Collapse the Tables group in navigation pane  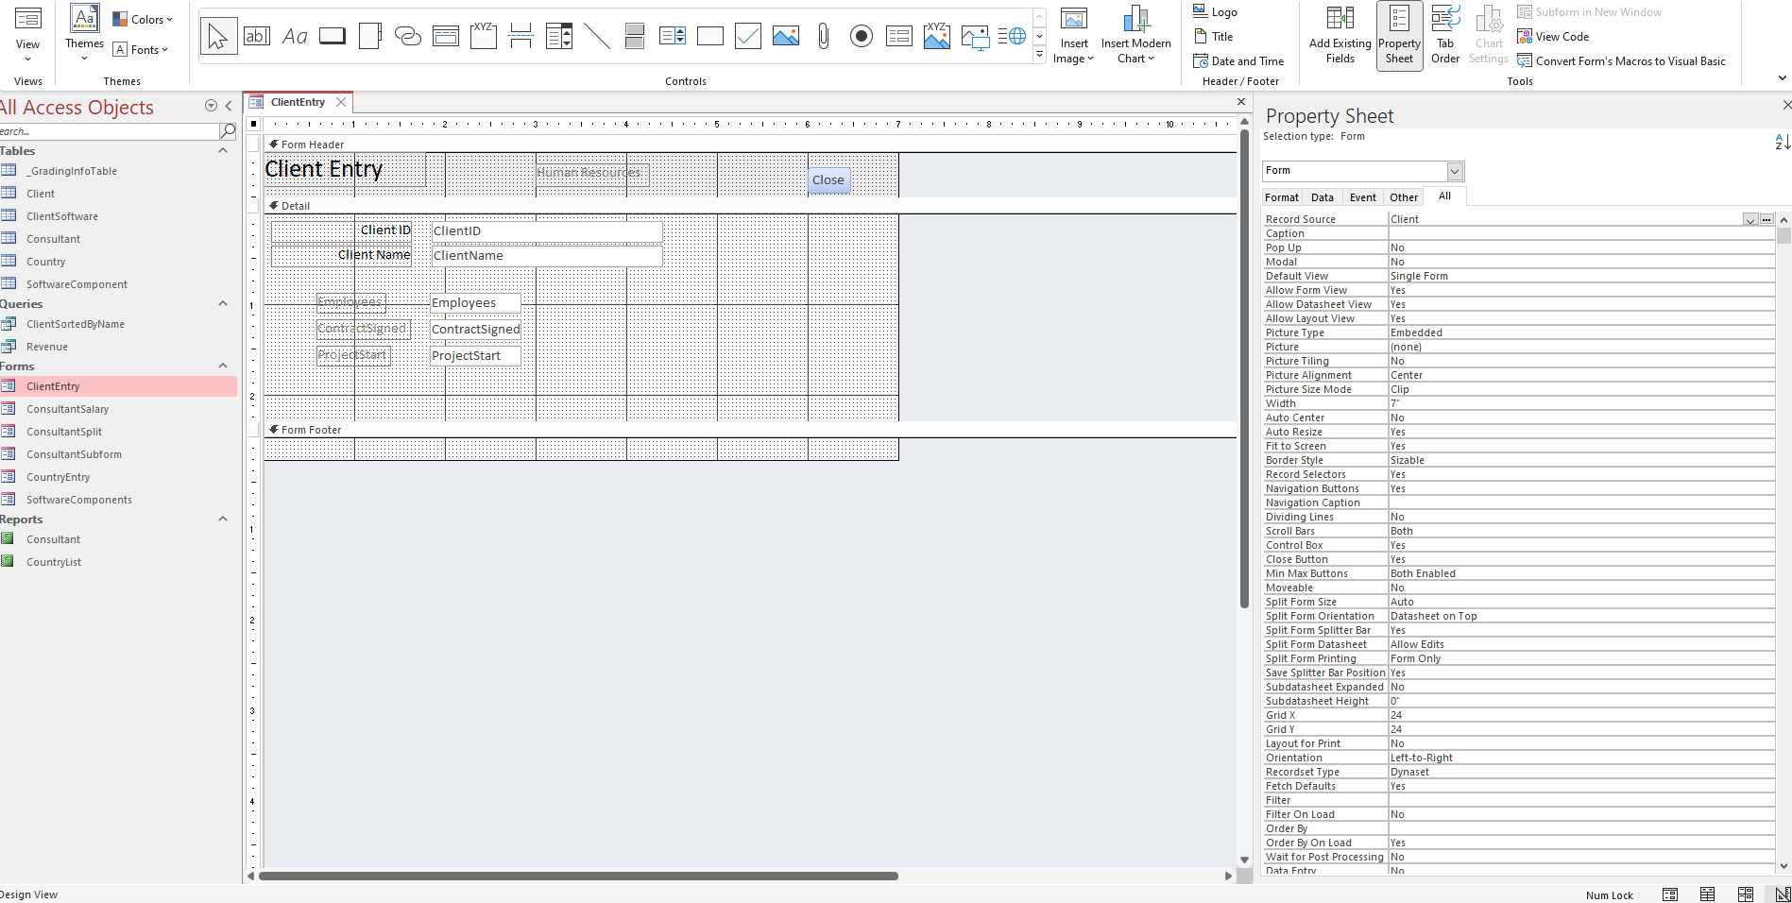[x=223, y=151]
